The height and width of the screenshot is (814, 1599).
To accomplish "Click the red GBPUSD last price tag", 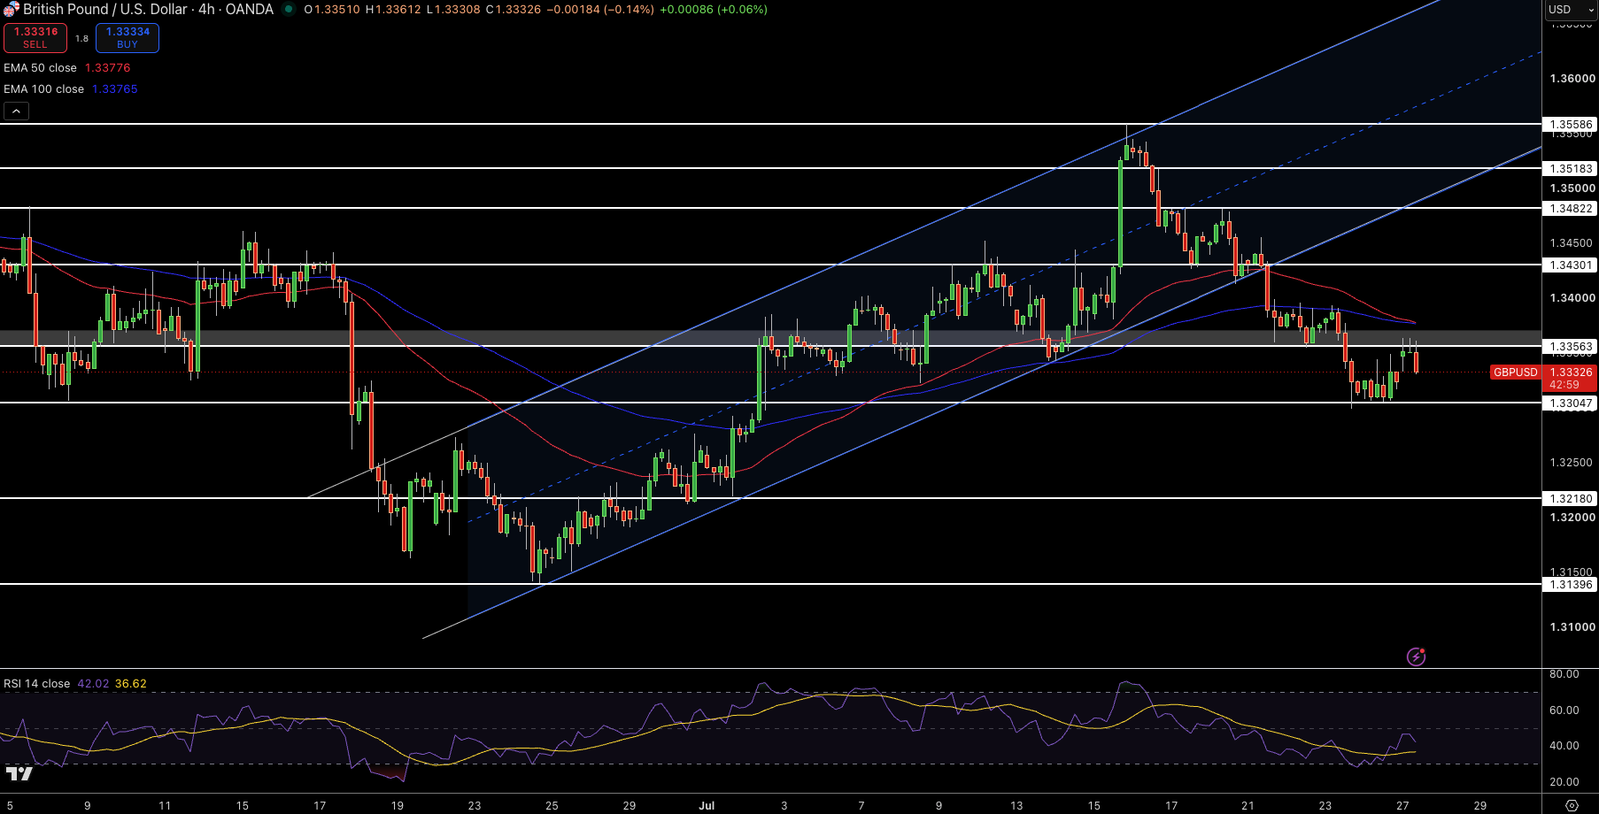I will (1516, 372).
